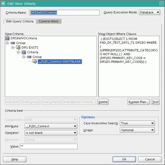The height and width of the screenshot is (165, 165).
Task: Select the Dff1RefVOCriteria tree root label
Action: [24, 38]
